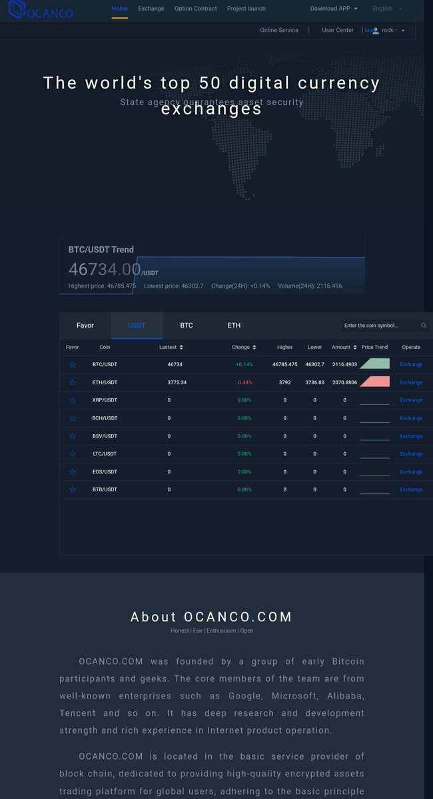The height and width of the screenshot is (799, 433).
Task: Click the +0.14% change value in table
Action: pos(244,364)
